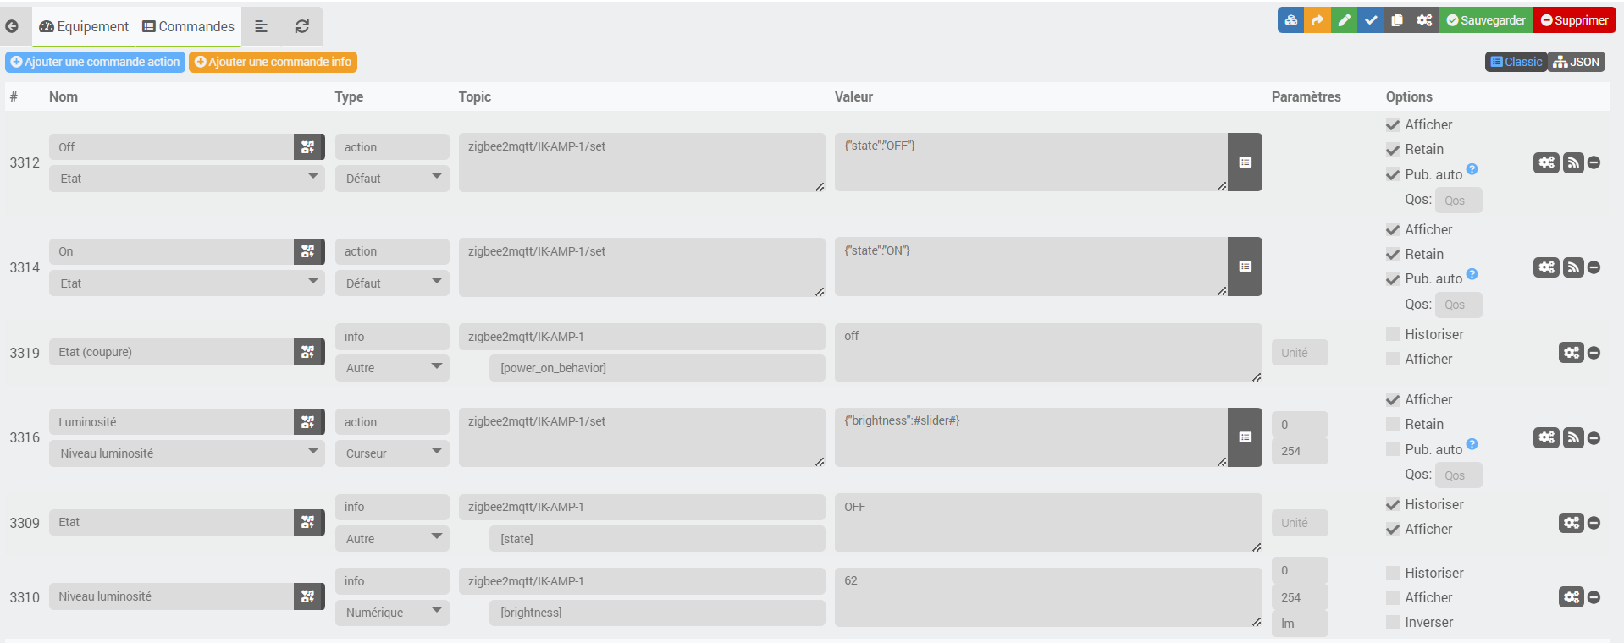Click the green pencil edit icon
Viewport: 1624px width, 643px height.
(1344, 20)
